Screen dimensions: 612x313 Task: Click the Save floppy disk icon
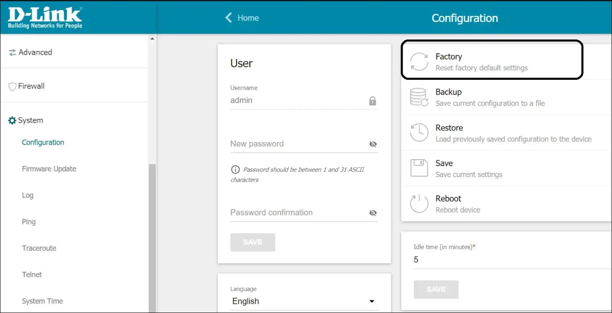(x=419, y=168)
